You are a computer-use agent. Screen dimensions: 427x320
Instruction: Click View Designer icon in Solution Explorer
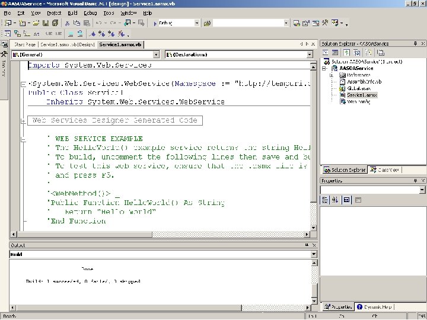click(x=335, y=52)
